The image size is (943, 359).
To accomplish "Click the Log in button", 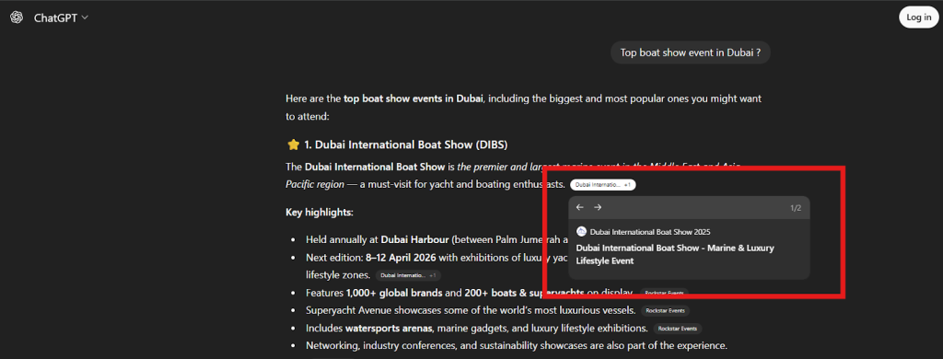I will click(x=918, y=17).
